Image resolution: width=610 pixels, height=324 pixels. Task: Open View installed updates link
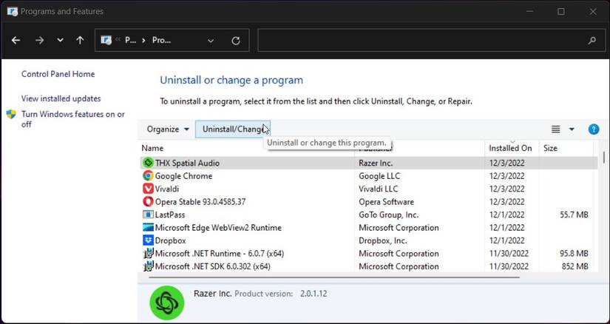61,98
